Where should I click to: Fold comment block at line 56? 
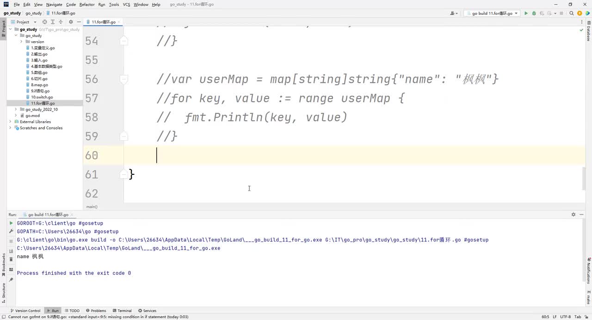coord(123,79)
